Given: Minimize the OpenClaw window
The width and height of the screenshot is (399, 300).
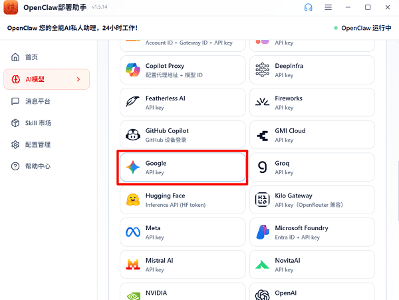Looking at the screenshot, I should click(348, 7).
